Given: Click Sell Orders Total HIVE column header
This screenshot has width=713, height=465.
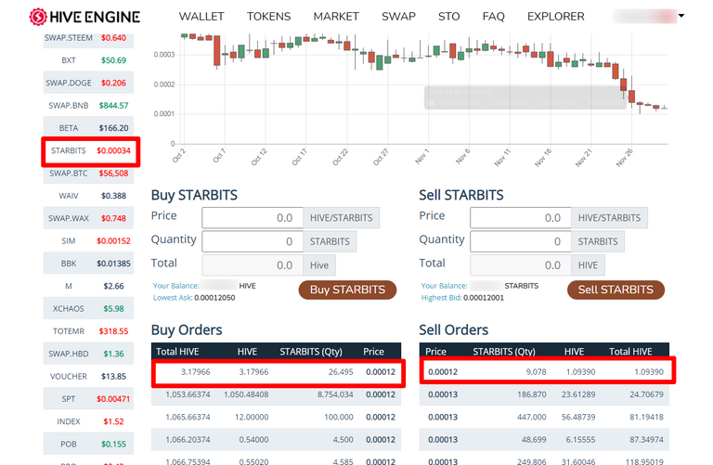Looking at the screenshot, I should coord(630,352).
